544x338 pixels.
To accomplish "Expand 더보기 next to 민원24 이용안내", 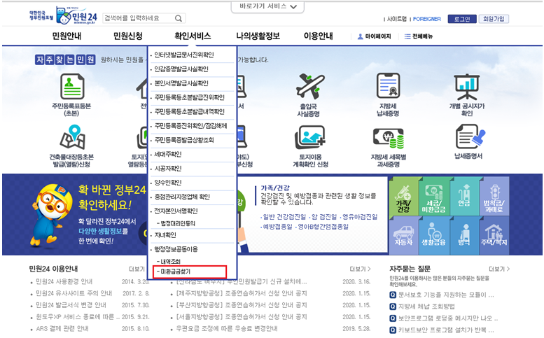I will (137, 269).
